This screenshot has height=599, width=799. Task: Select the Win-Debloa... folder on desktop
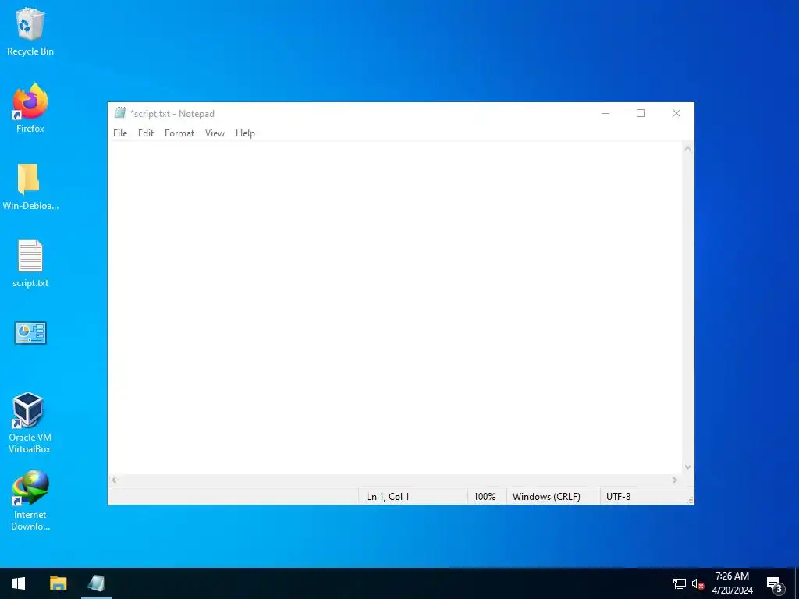30,186
